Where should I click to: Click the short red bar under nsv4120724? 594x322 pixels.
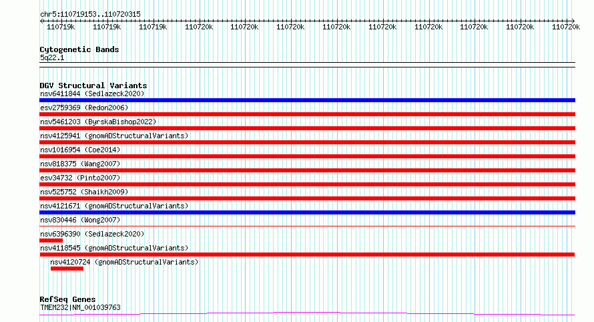(67, 269)
